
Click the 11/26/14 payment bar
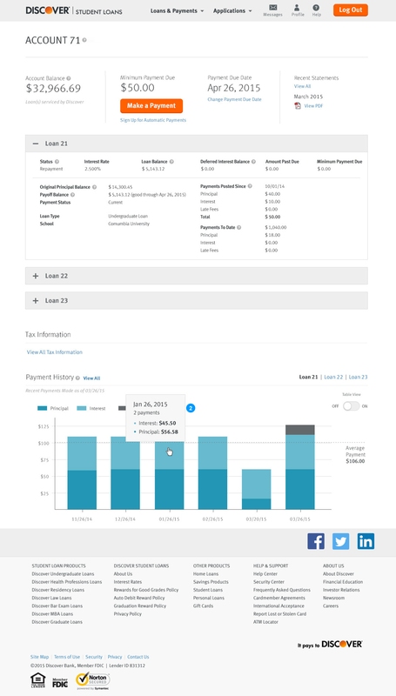pyautogui.click(x=82, y=472)
